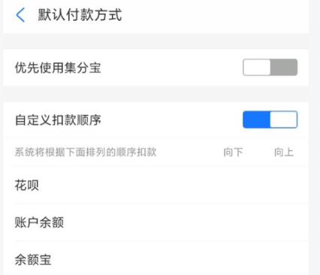Click the white knob of 集分宝 switch
Viewport: 320px width, 275px height.
257,67
